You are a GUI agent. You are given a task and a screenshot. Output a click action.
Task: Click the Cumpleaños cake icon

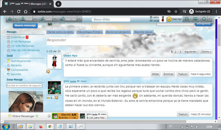click(x=8, y=70)
